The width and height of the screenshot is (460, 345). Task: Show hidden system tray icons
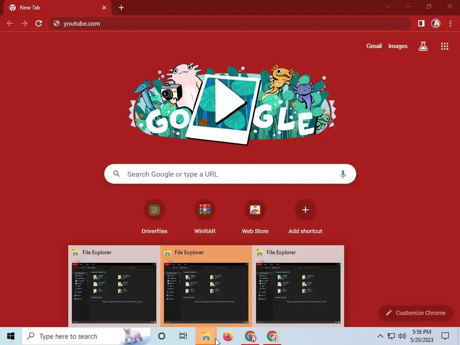(x=380, y=336)
